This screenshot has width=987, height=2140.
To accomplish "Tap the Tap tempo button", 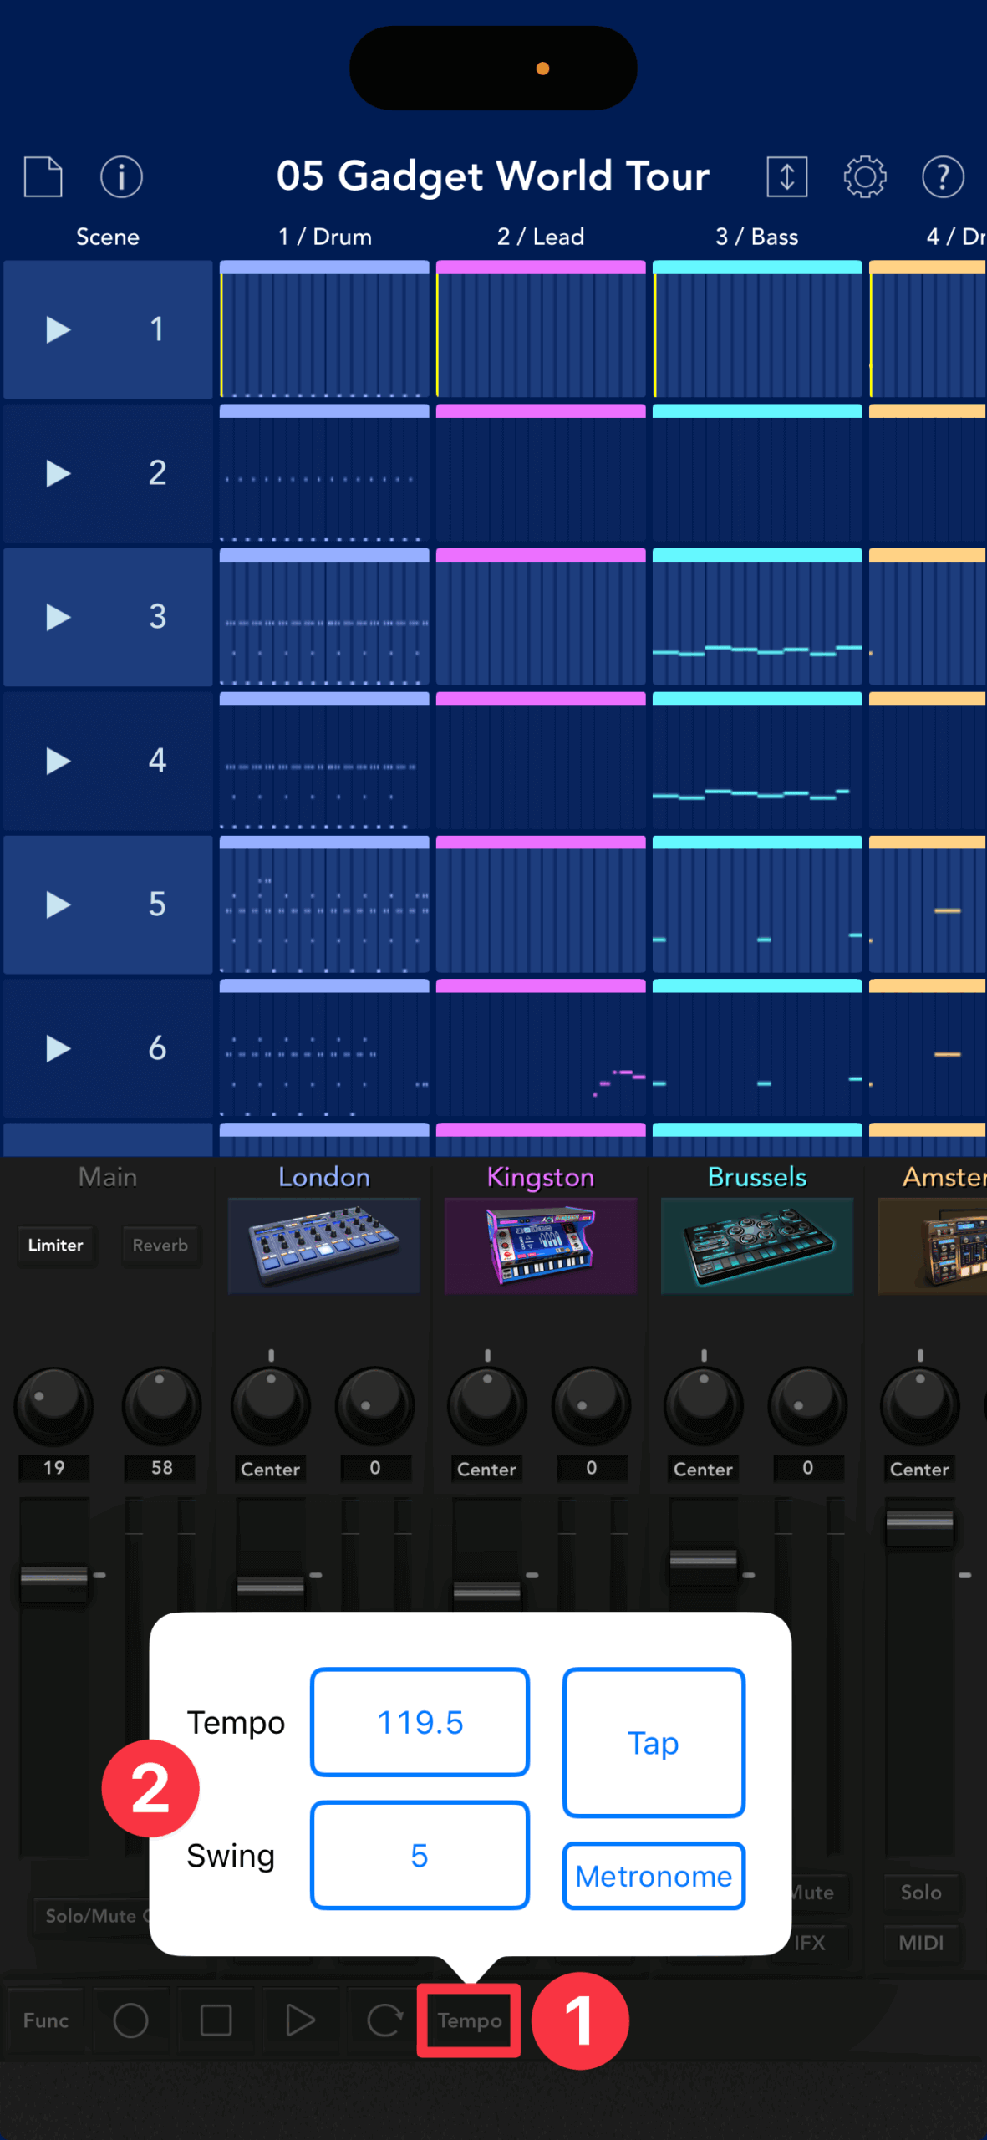I will pyautogui.click(x=654, y=1743).
